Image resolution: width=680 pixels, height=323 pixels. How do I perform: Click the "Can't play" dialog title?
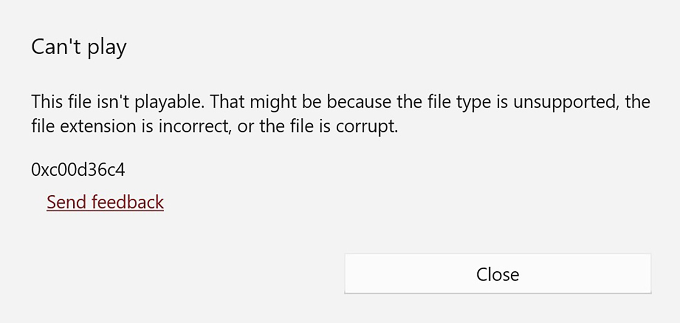point(79,47)
